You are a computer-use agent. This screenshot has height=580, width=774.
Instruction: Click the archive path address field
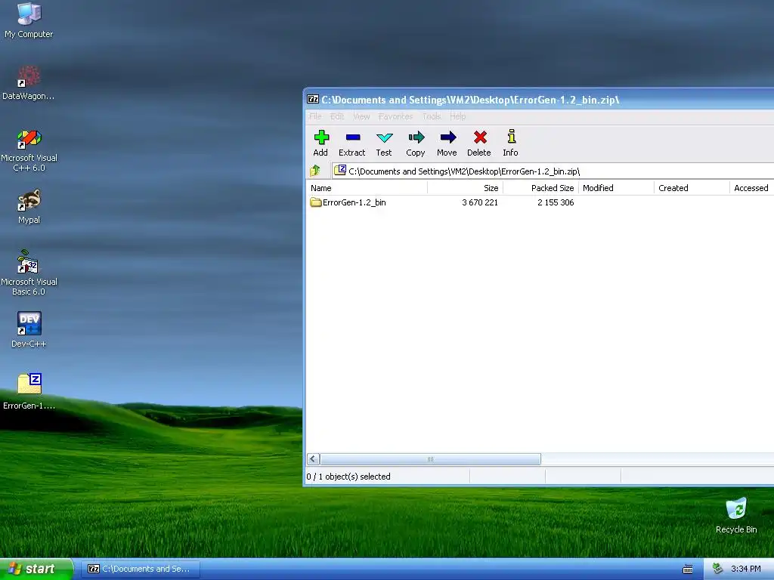(x=553, y=171)
